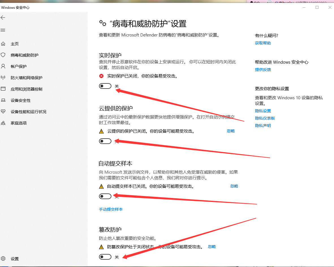This screenshot has width=334, height=267.
Task: Open the 隐私仪表板 link
Action: pos(265,118)
